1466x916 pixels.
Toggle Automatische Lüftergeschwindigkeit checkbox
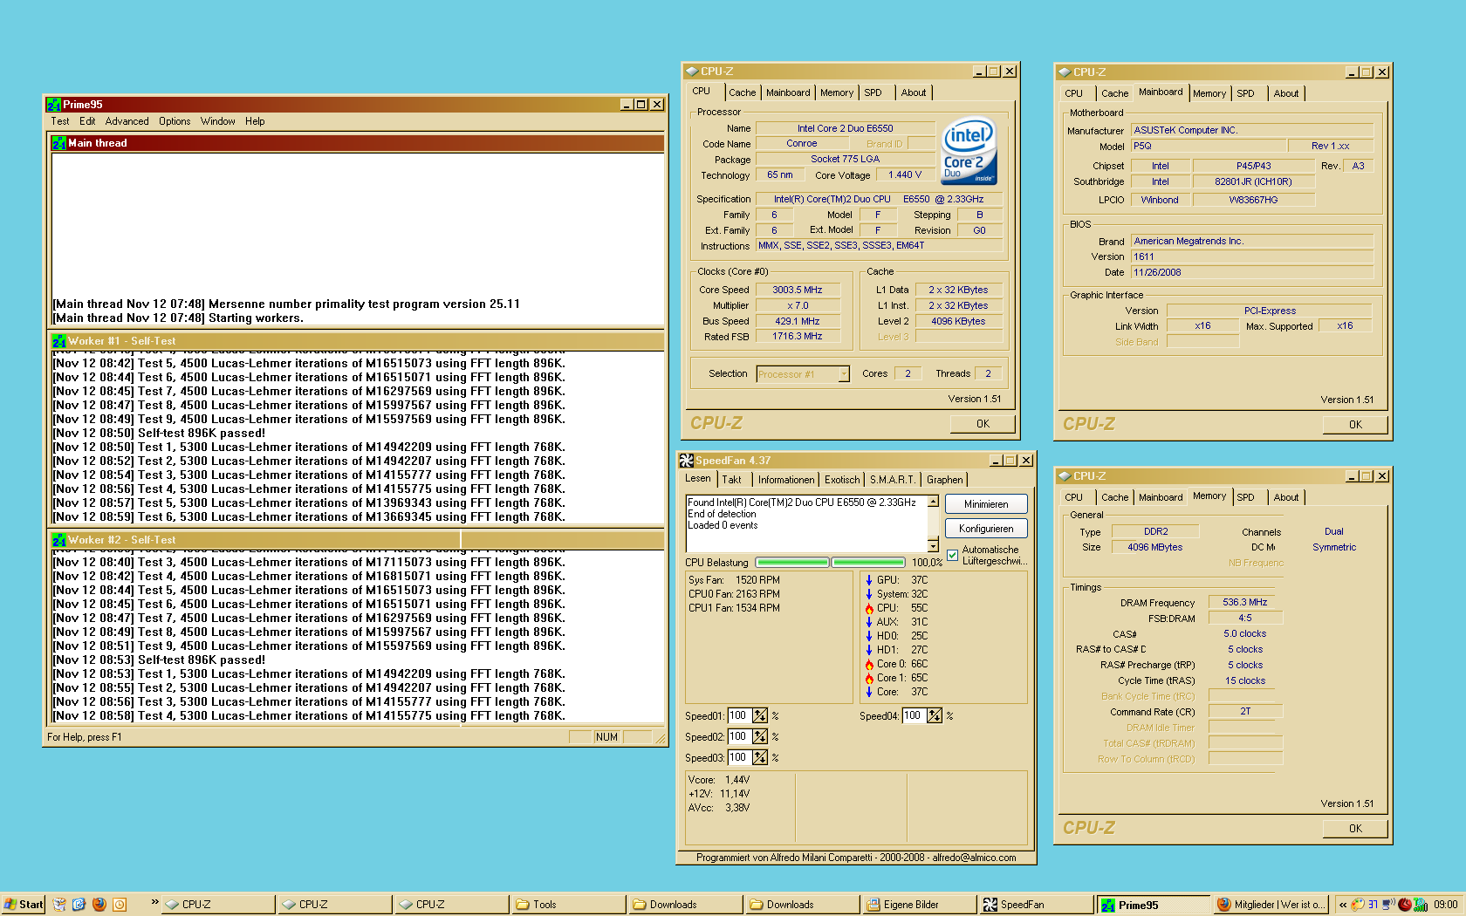952,555
